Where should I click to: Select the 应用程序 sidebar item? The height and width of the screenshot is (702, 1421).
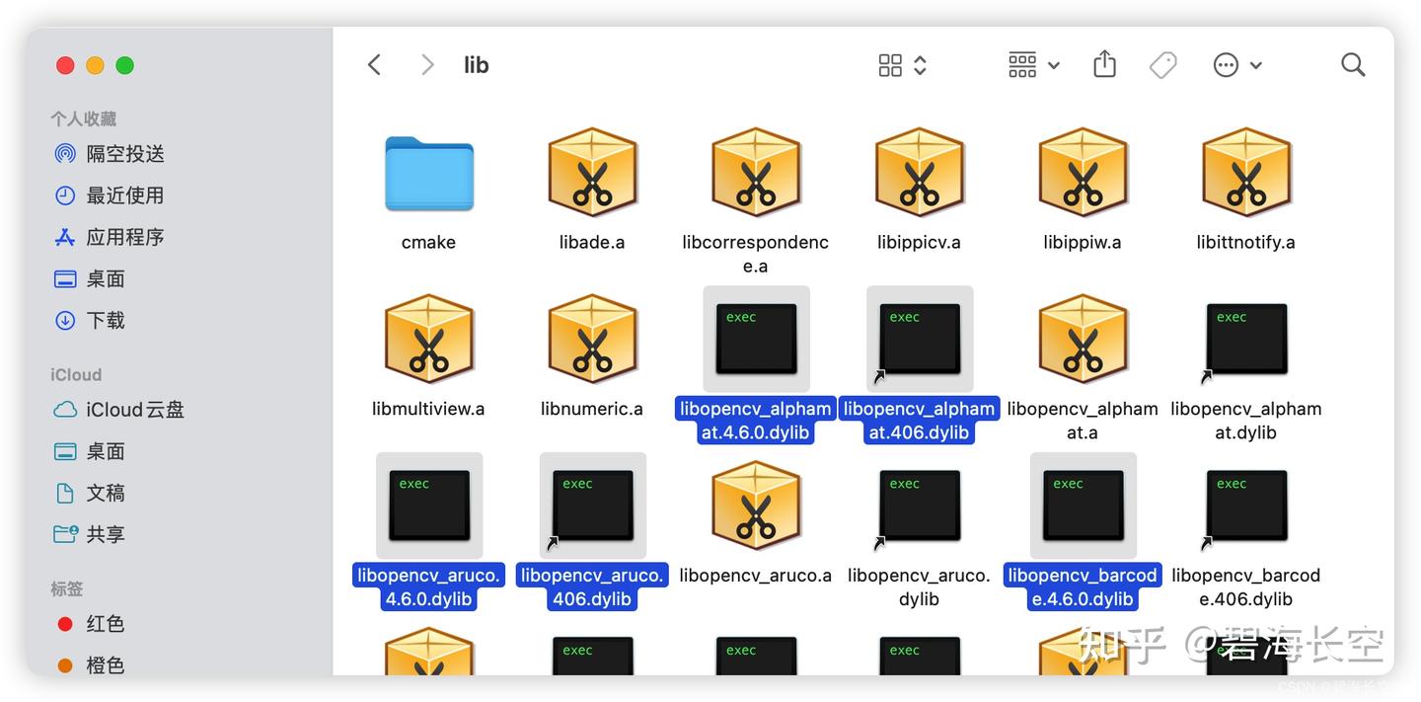coord(118,237)
